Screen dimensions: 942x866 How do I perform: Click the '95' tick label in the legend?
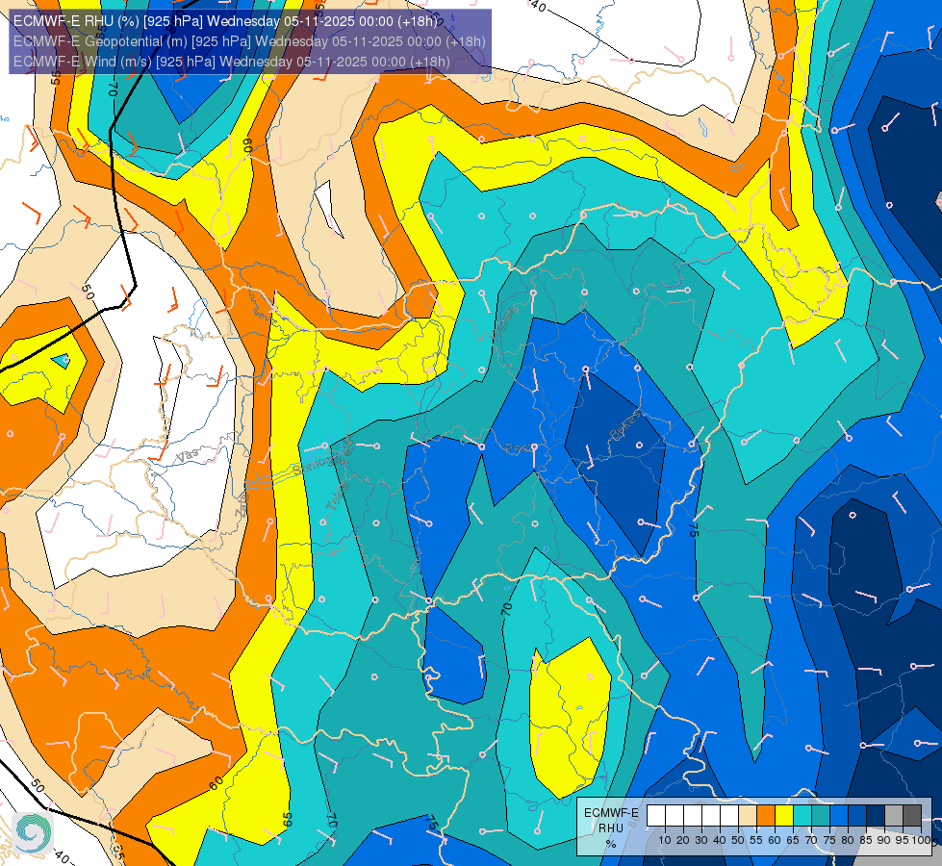click(x=902, y=841)
